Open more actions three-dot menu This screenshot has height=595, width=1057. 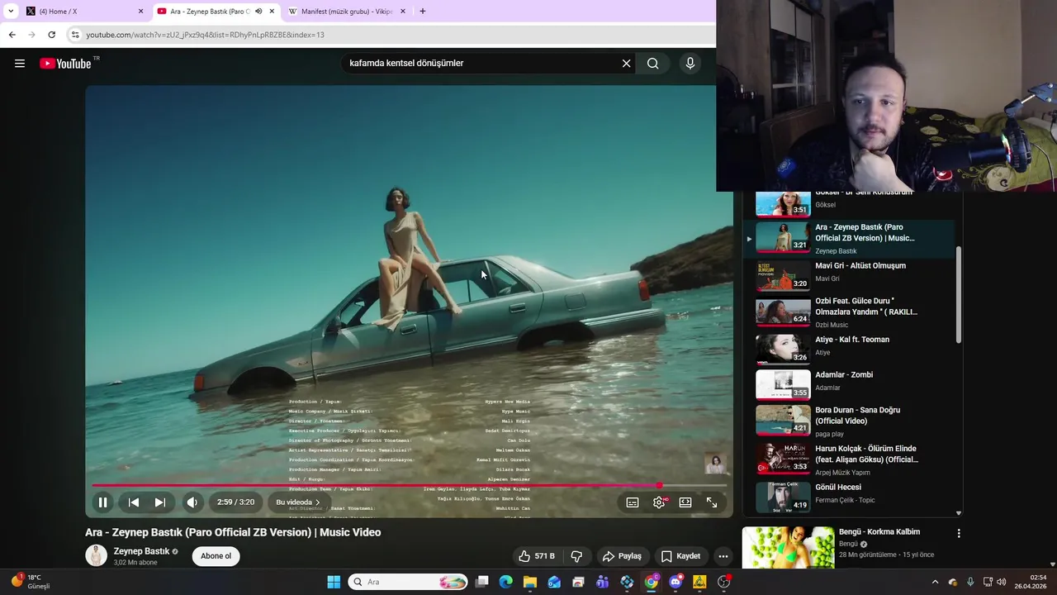click(x=723, y=556)
